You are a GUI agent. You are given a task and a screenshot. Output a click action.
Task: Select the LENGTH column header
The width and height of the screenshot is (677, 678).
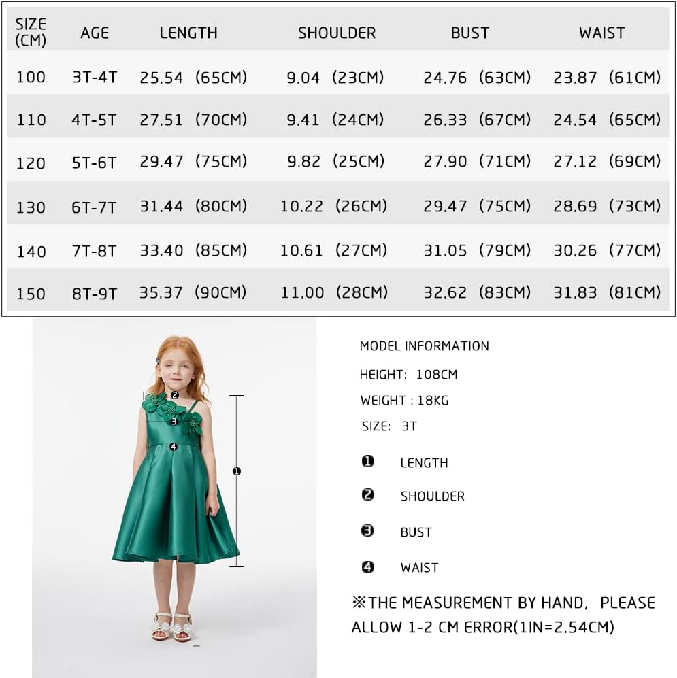[x=188, y=33]
